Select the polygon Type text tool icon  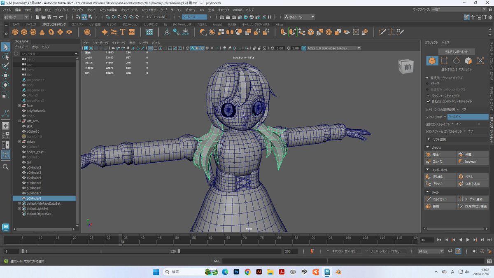pyautogui.click(x=122, y=32)
